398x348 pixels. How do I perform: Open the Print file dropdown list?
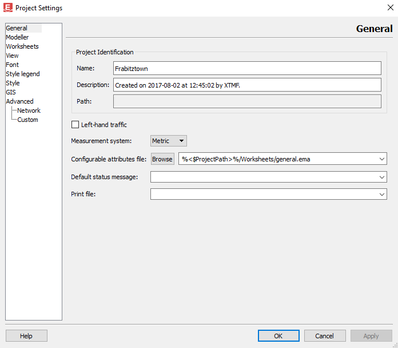pyautogui.click(x=382, y=195)
